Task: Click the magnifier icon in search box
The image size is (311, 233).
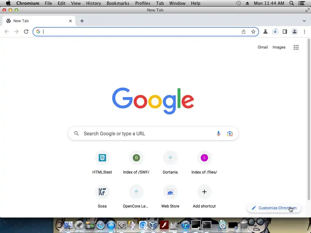Action: click(76, 133)
